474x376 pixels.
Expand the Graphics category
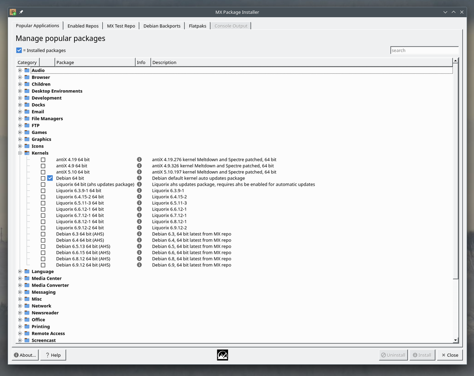(20, 139)
